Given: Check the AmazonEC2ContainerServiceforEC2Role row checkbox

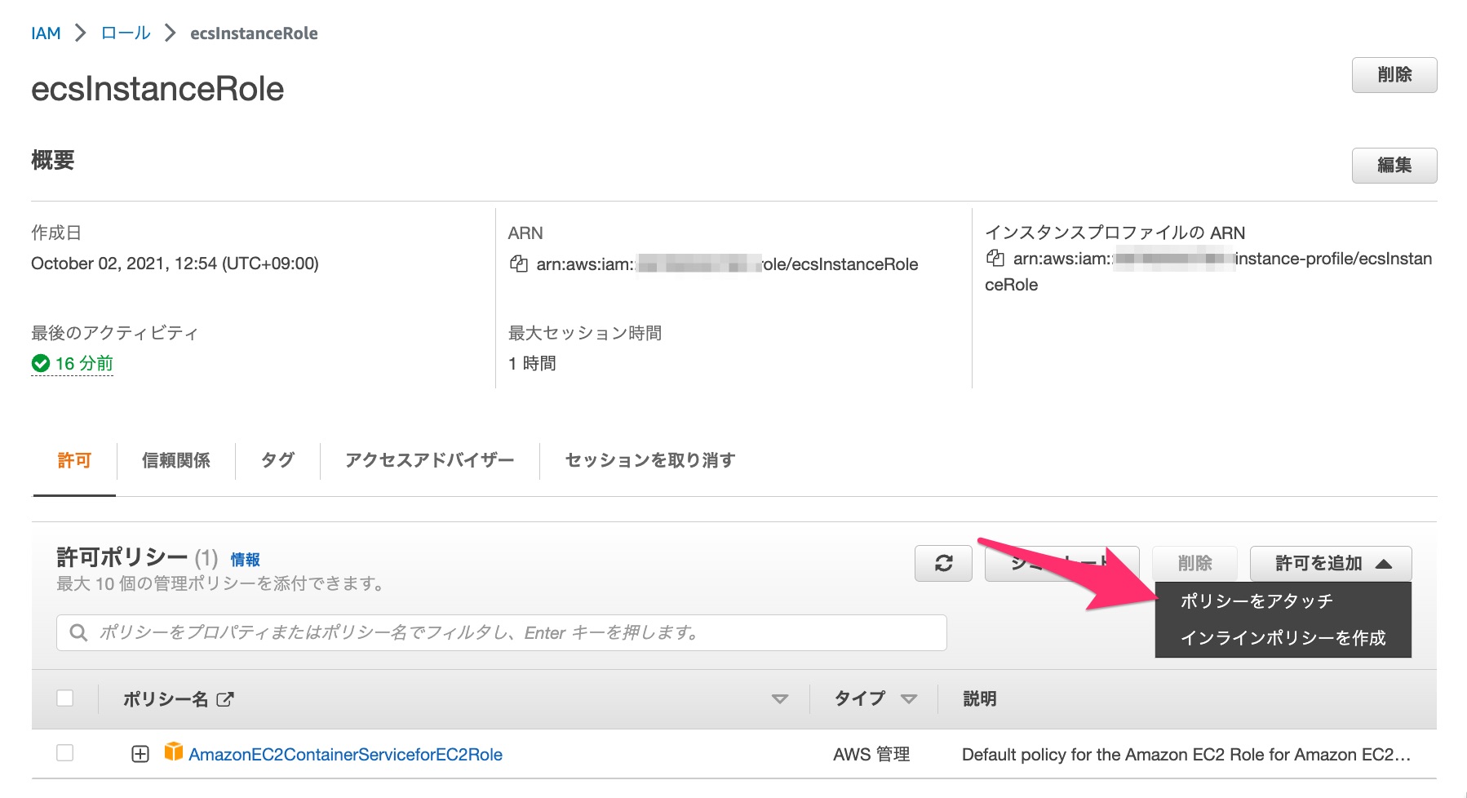Looking at the screenshot, I should (65, 754).
